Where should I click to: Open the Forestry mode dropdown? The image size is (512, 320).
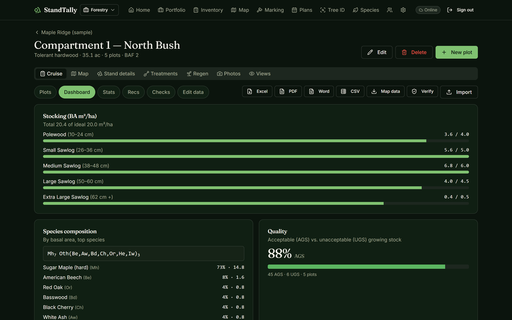point(99,10)
